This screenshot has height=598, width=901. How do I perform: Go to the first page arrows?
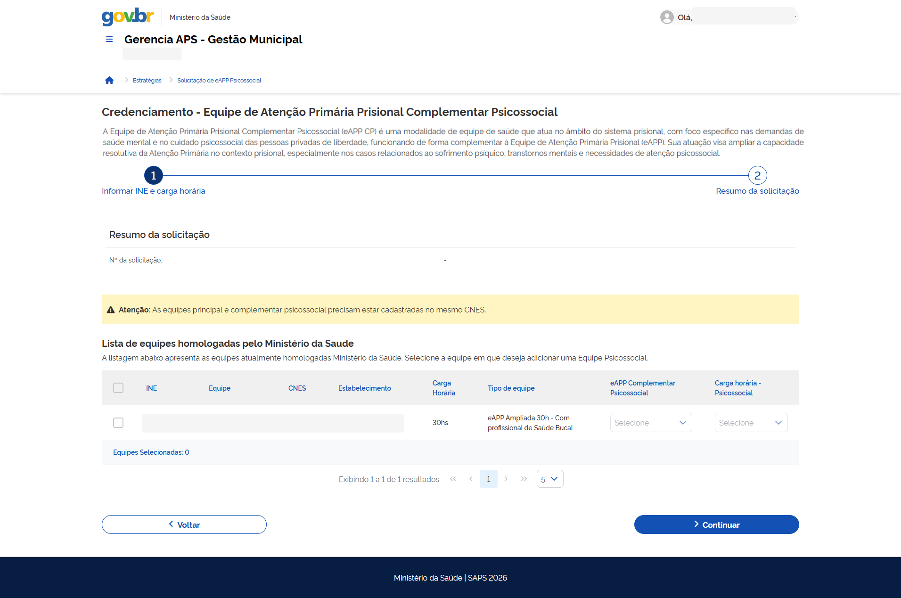pyautogui.click(x=453, y=479)
